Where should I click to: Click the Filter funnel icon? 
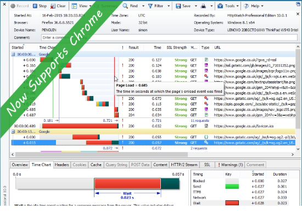coord(150,6)
